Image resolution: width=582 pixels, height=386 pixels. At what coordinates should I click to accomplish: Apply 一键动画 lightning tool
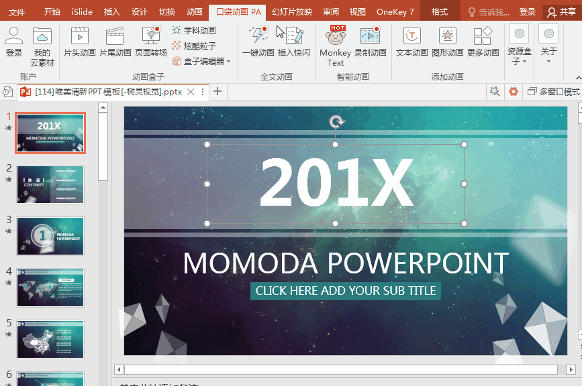tap(258, 42)
